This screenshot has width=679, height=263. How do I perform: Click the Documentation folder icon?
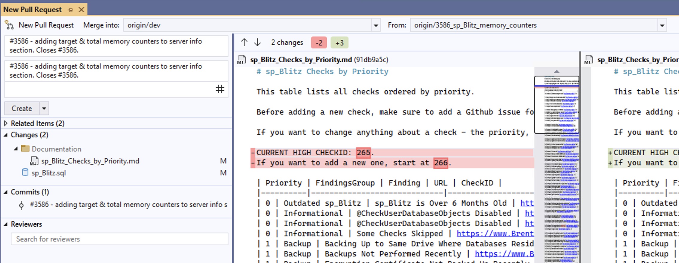tap(25, 148)
